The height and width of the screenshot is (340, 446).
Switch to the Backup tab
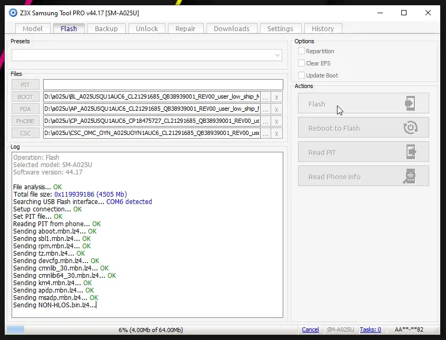point(106,28)
